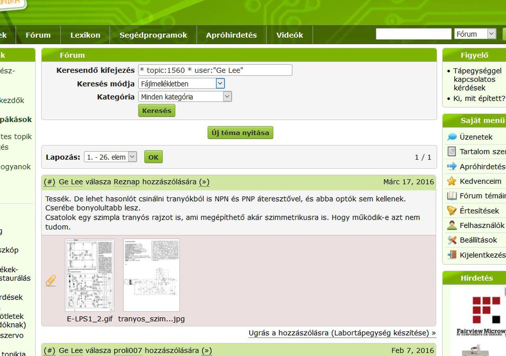Open Értesítések in Saját menü

click(x=480, y=211)
